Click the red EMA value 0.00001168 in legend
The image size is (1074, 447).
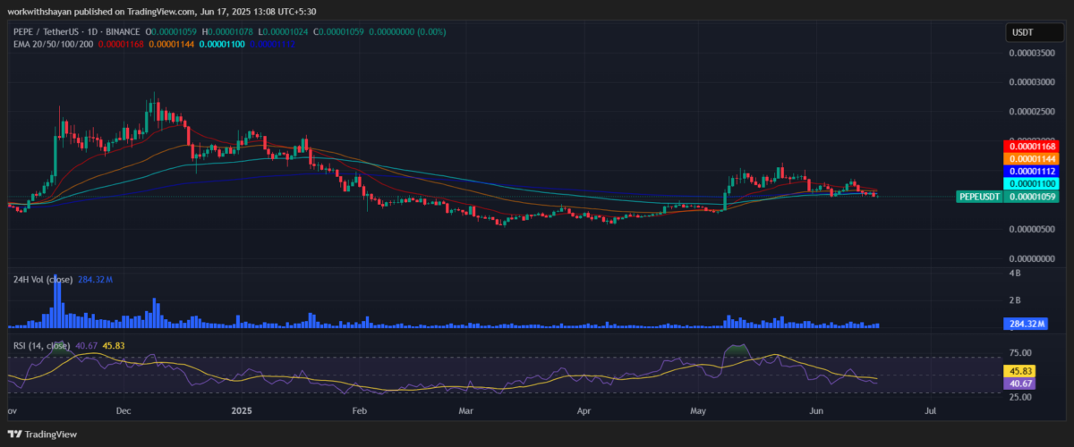pyautogui.click(x=120, y=44)
